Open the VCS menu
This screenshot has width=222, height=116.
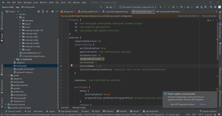coord(69,2)
